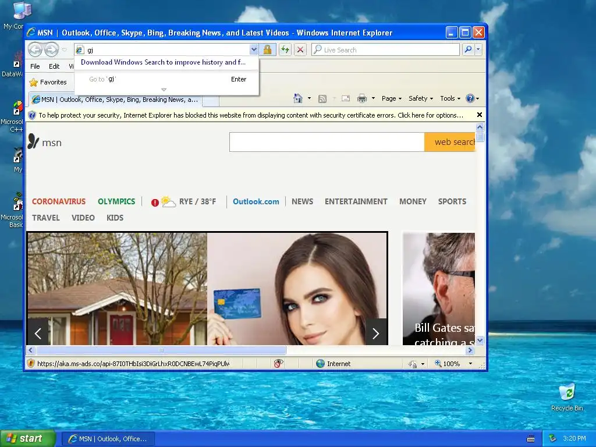Click the address bar text field
Image resolution: width=596 pixels, height=447 pixels.
167,50
